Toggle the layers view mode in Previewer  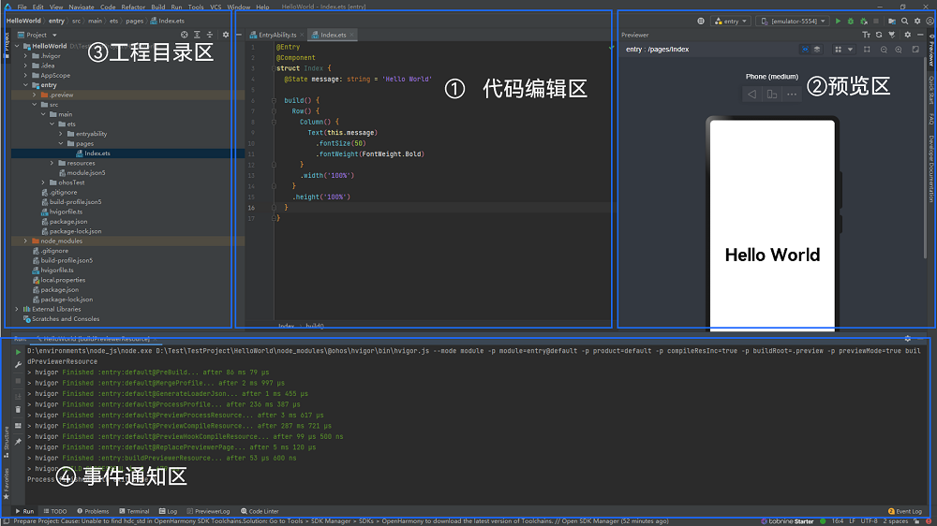817,50
